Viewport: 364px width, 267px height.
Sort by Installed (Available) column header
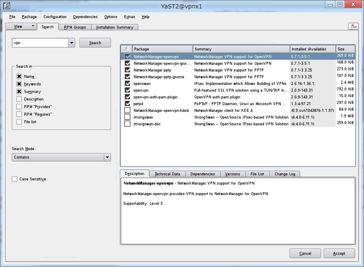[313, 49]
